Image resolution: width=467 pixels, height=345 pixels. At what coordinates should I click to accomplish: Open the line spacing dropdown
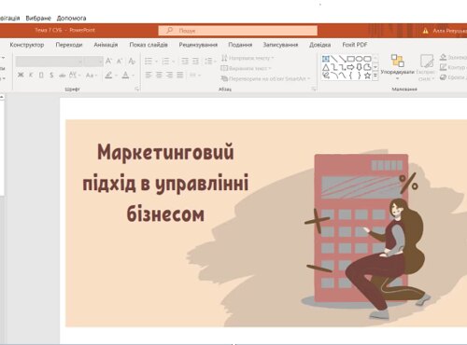coord(210,61)
